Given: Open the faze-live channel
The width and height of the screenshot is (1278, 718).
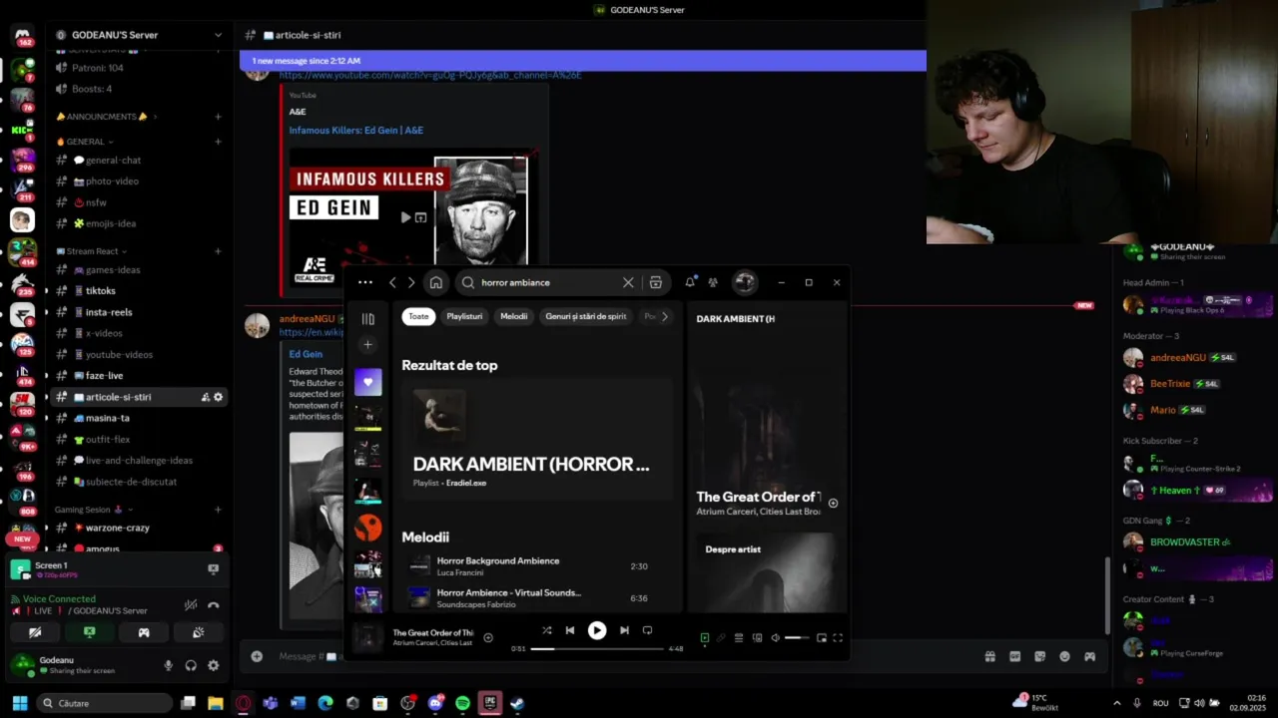Looking at the screenshot, I should tap(104, 376).
